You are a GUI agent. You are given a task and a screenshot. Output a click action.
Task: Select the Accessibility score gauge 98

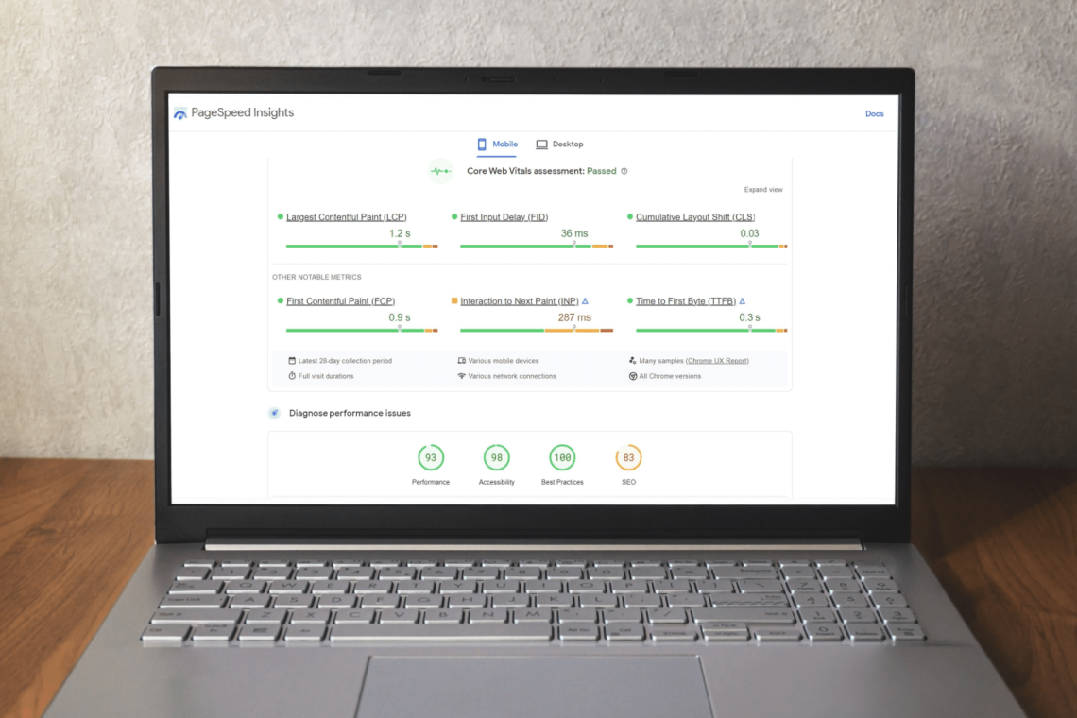click(x=497, y=457)
